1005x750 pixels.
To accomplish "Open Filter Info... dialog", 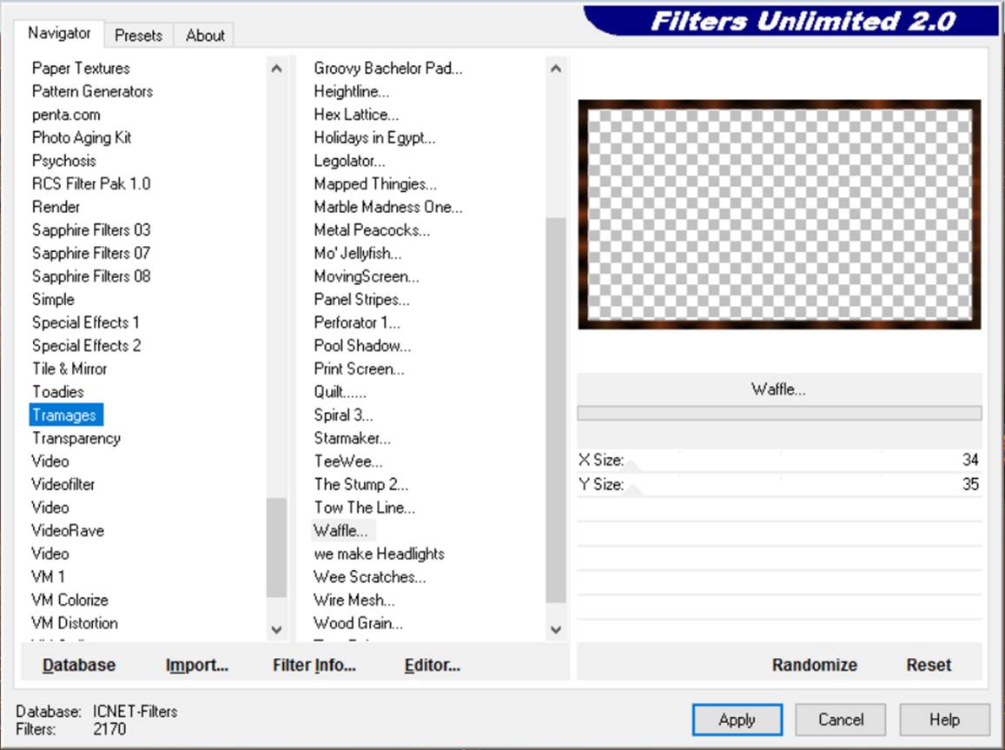I will (314, 665).
